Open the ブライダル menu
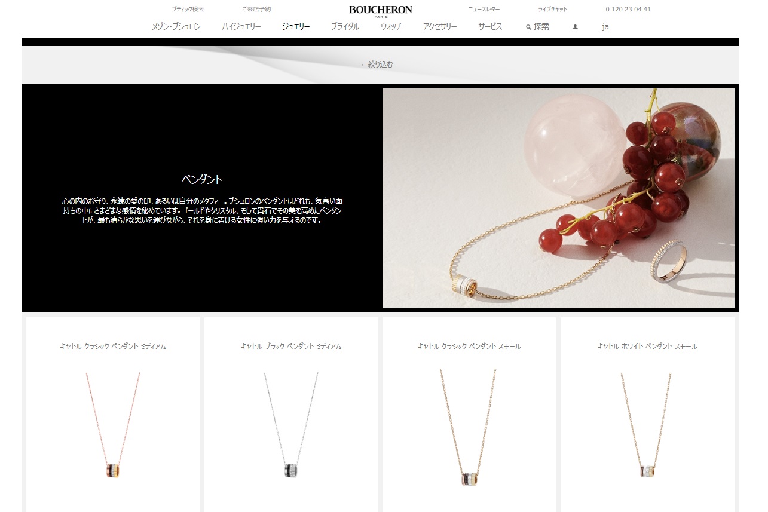The height and width of the screenshot is (512, 768). pyautogui.click(x=345, y=27)
